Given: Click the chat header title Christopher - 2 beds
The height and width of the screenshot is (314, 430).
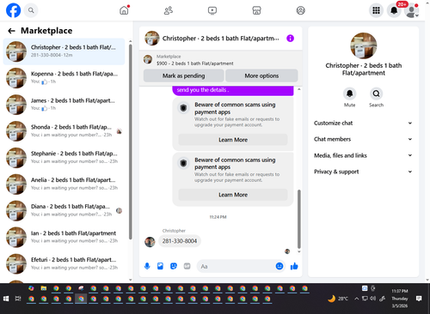Looking at the screenshot, I should (x=220, y=39).
